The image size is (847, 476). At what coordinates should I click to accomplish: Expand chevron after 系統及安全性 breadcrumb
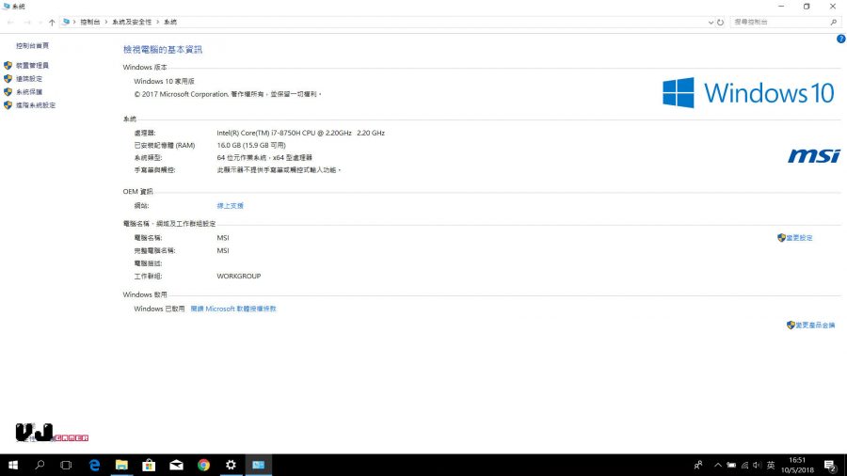point(158,23)
